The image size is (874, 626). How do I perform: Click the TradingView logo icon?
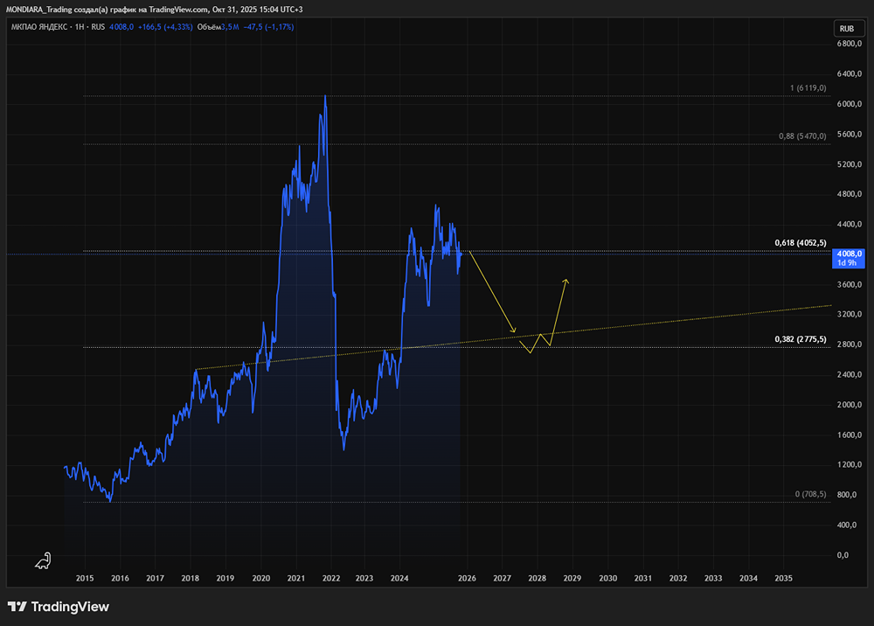(17, 607)
